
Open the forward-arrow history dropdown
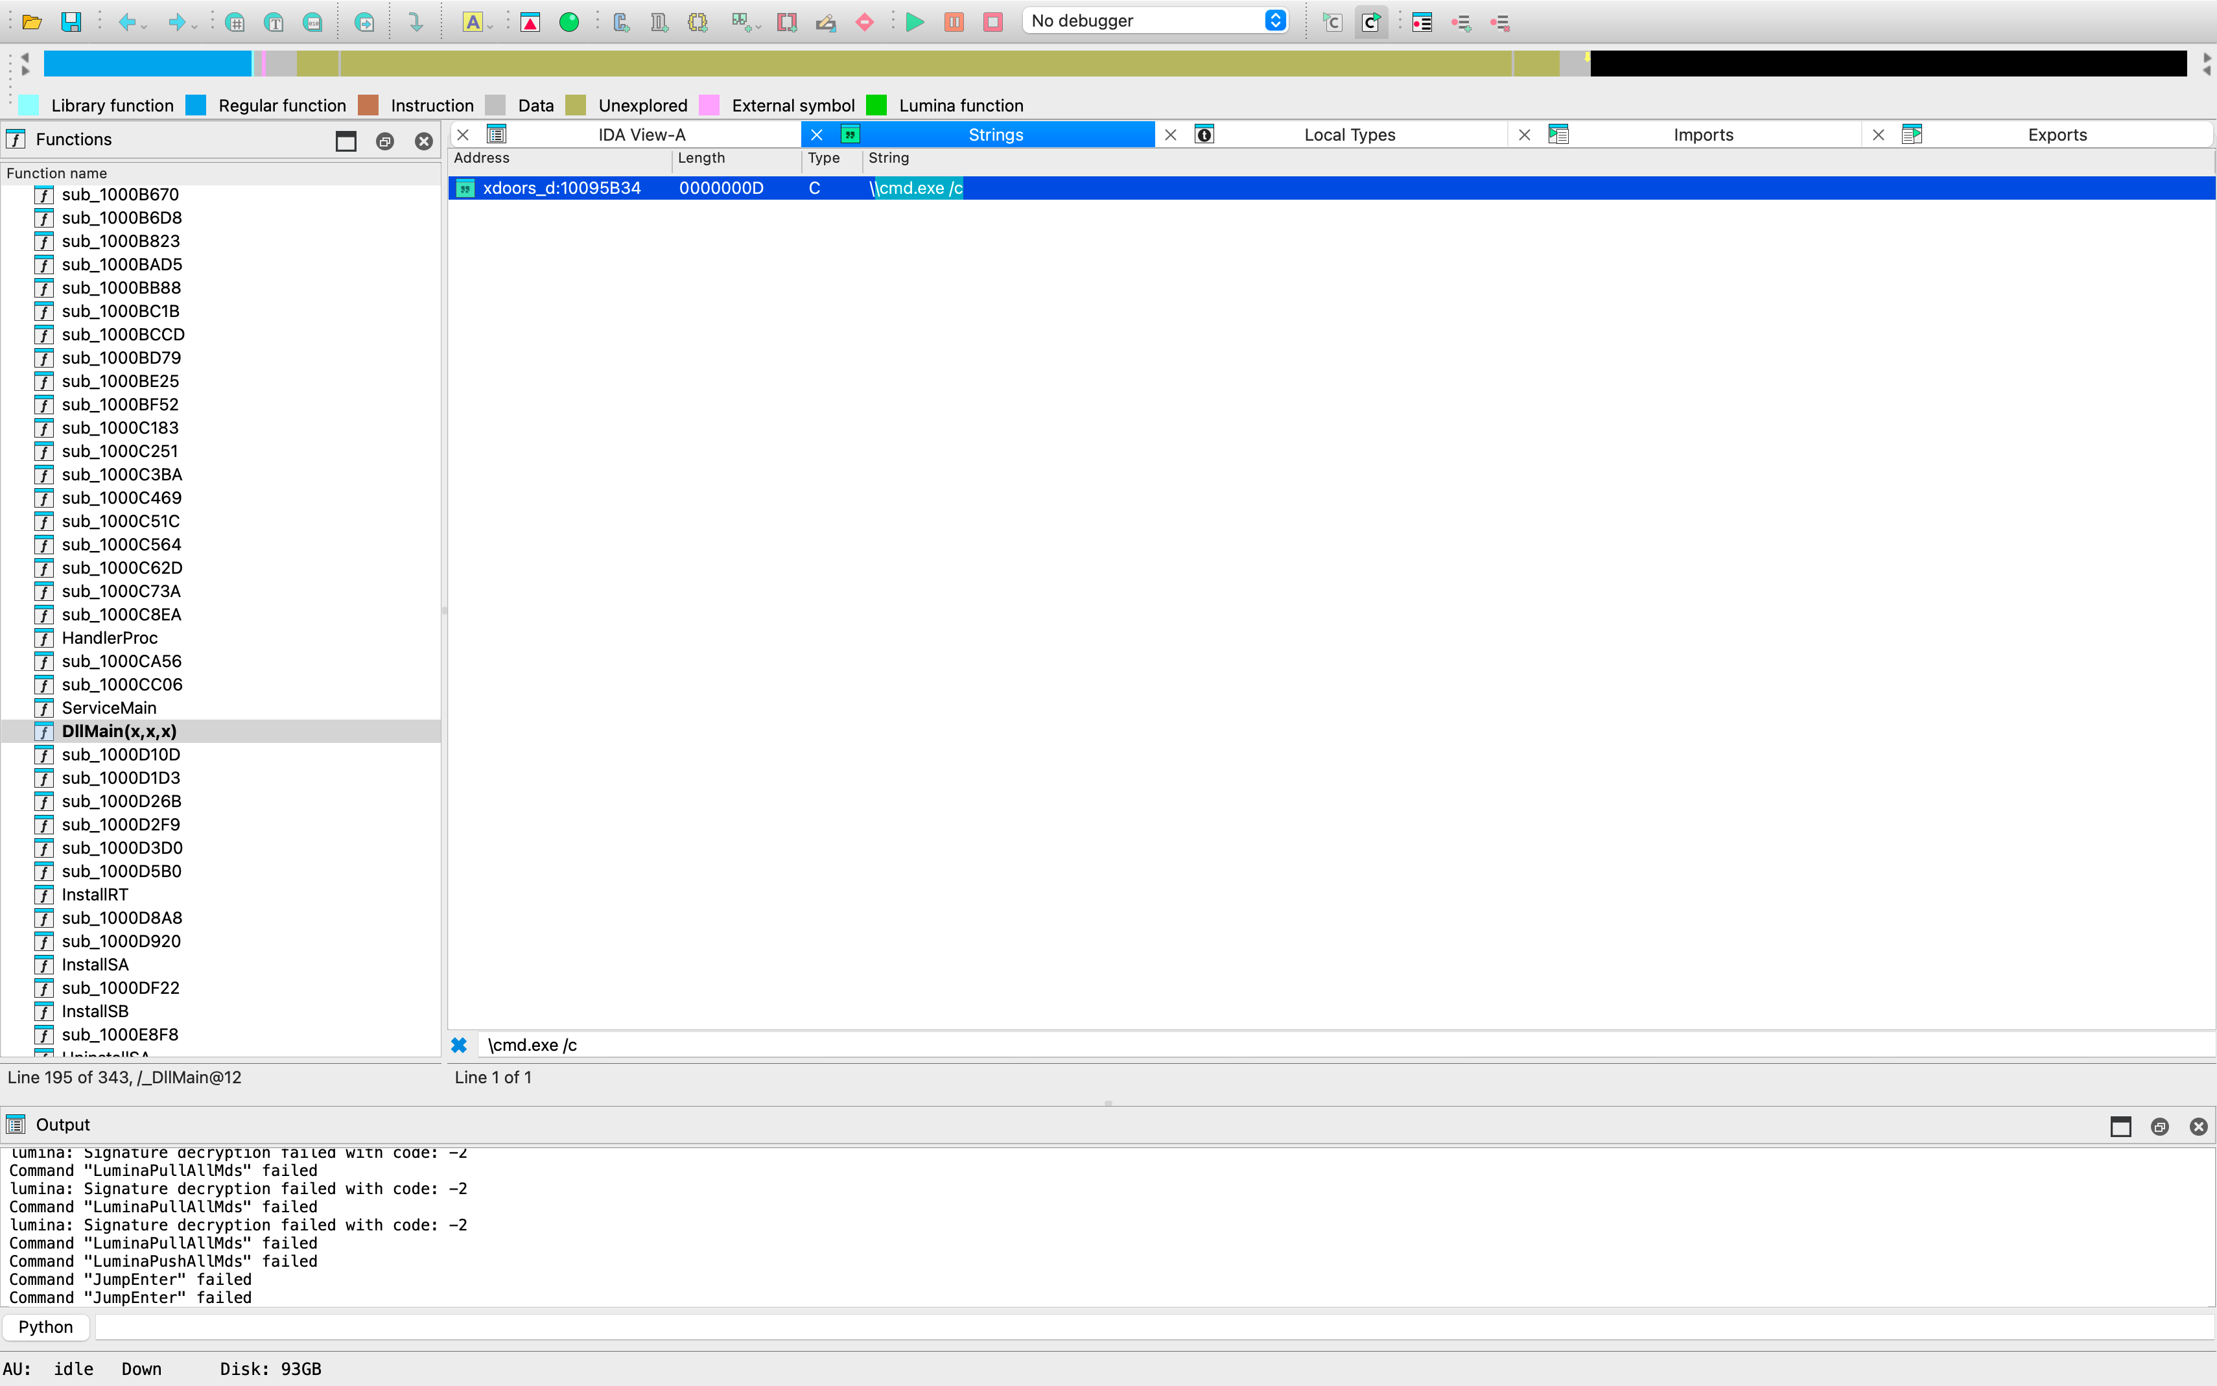point(194,26)
